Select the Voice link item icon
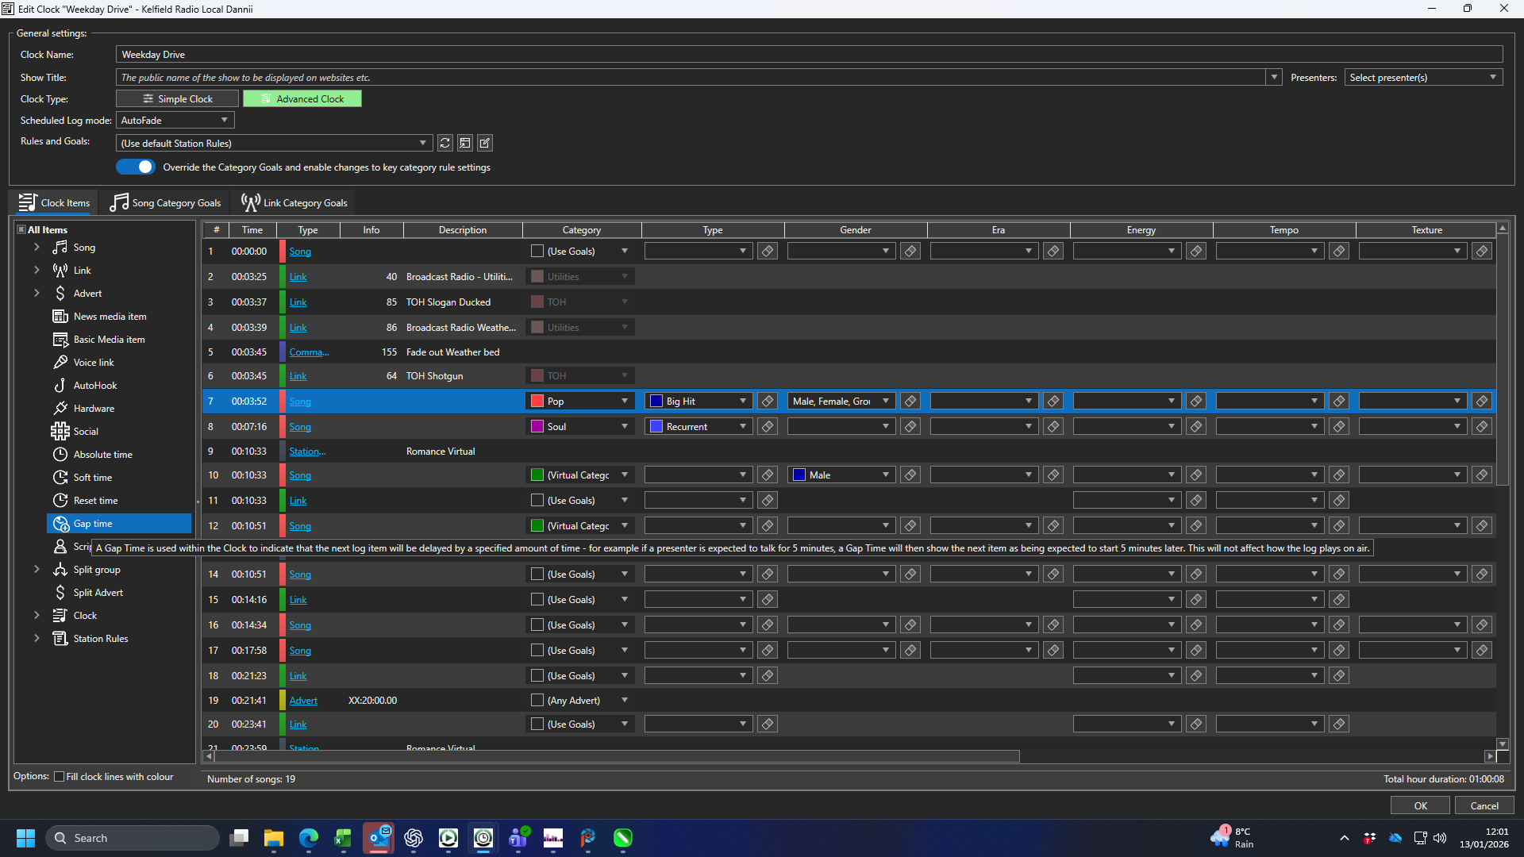The image size is (1524, 857). [60, 363]
